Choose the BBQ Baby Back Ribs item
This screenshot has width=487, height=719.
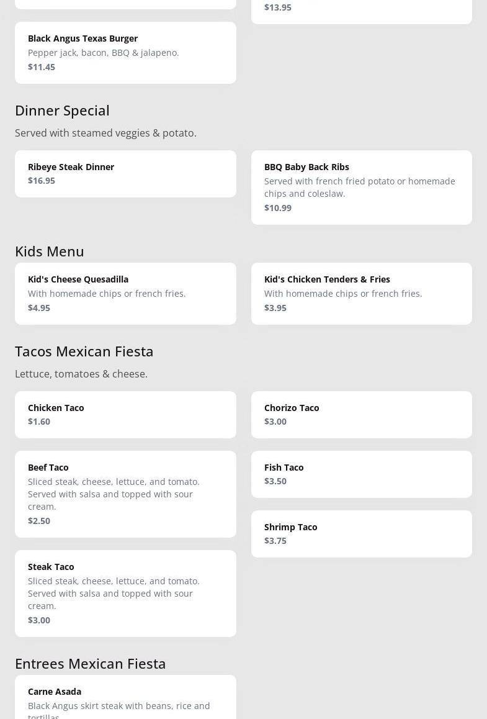pyautogui.click(x=361, y=187)
